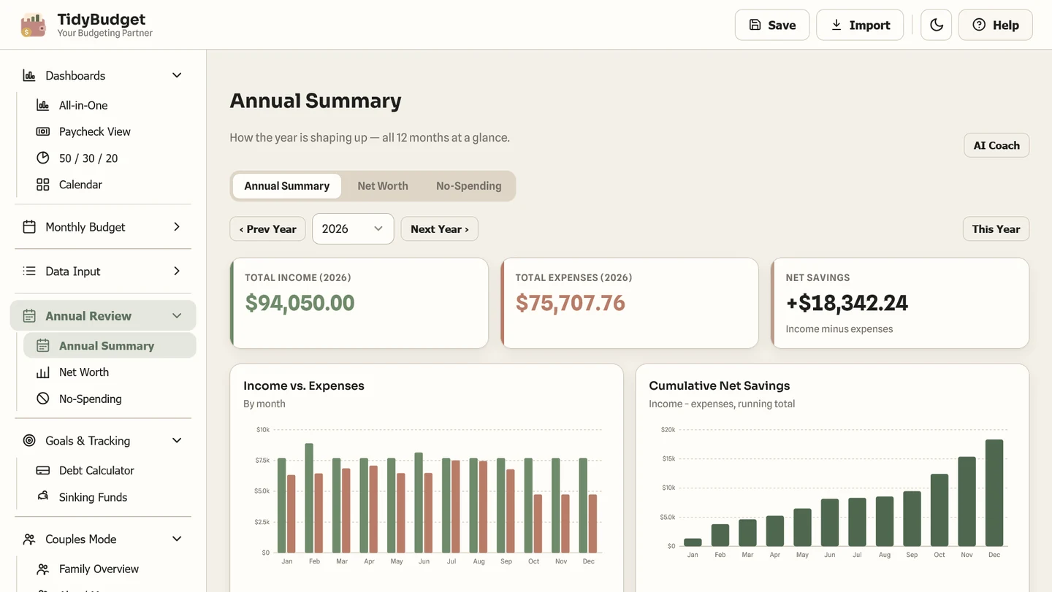1052x592 pixels.
Task: Click the No-Spending prohibited icon
Action: 43,399
